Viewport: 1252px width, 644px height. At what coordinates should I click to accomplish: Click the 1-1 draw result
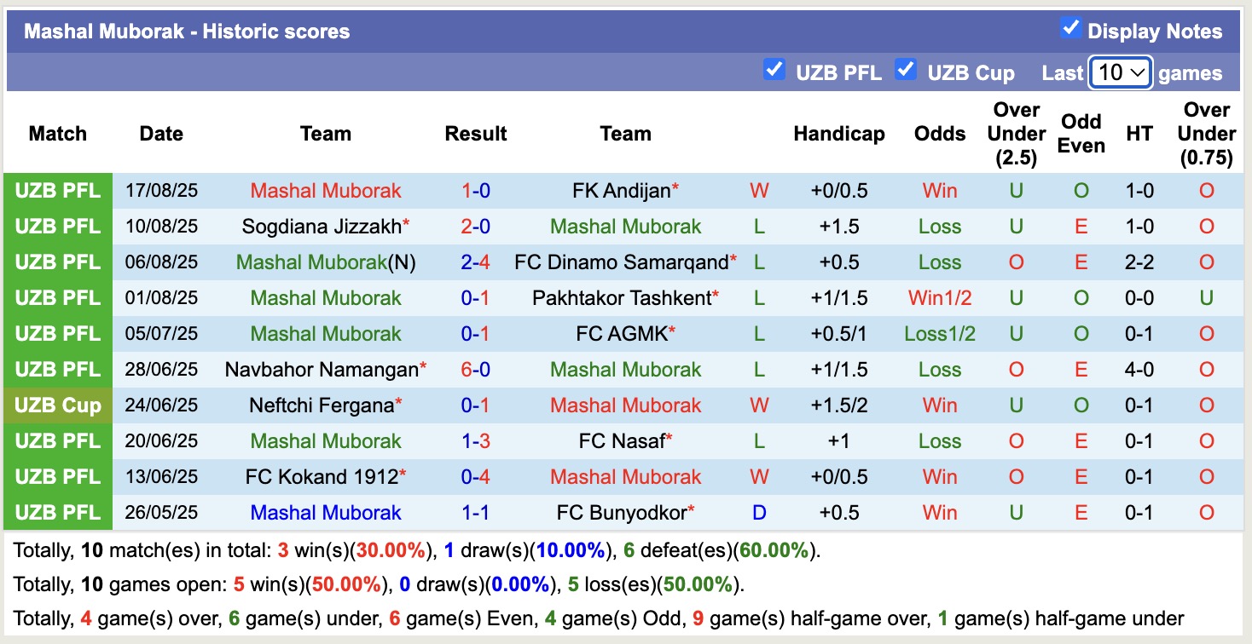click(x=476, y=513)
